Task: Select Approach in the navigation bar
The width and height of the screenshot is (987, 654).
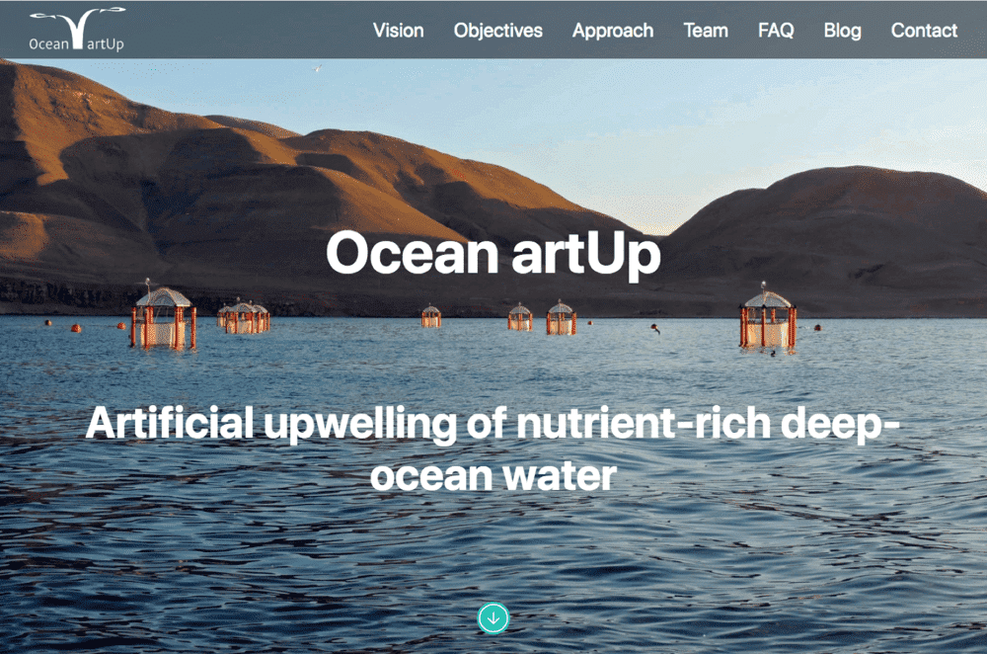Action: [x=613, y=31]
